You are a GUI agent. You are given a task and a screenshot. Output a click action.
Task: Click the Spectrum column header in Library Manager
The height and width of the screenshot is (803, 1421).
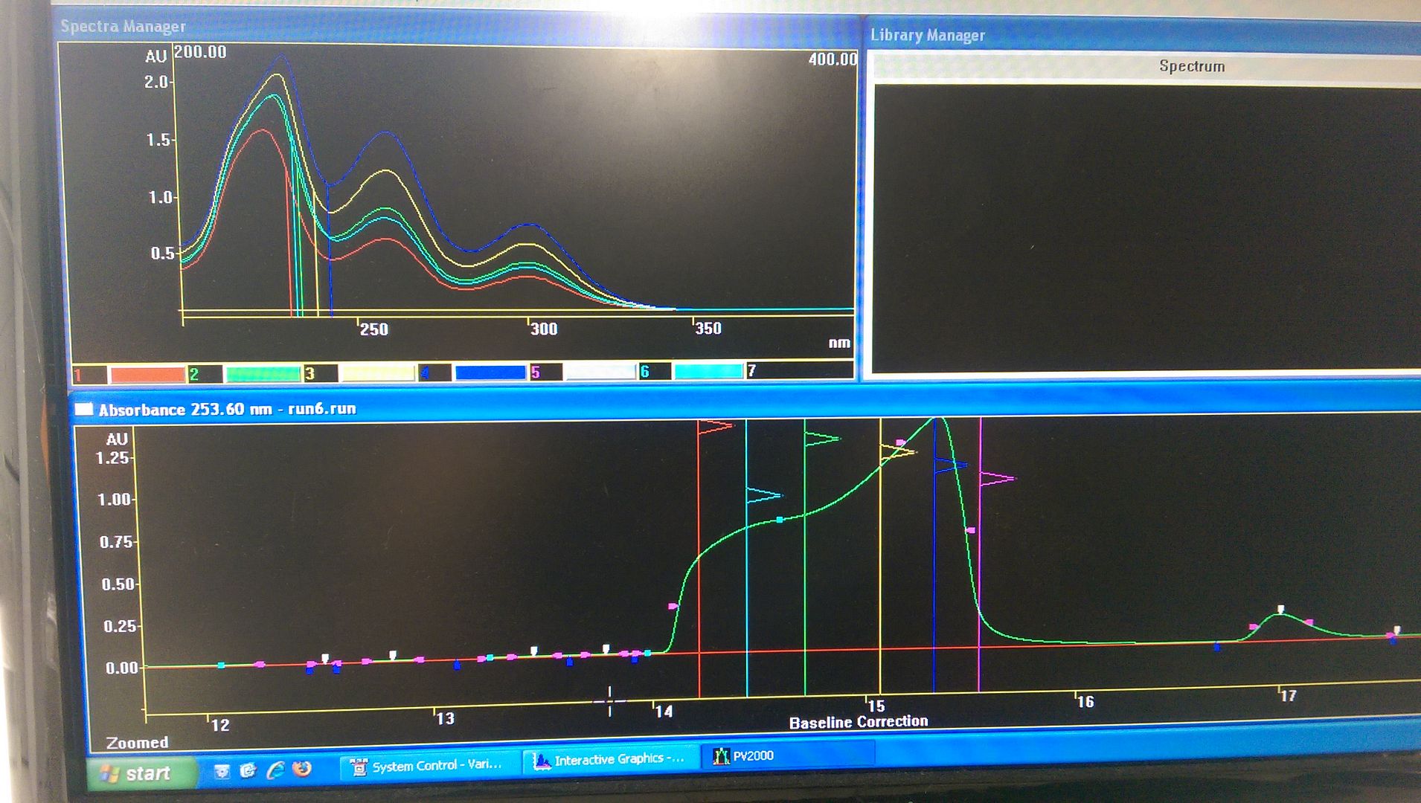pos(1190,66)
